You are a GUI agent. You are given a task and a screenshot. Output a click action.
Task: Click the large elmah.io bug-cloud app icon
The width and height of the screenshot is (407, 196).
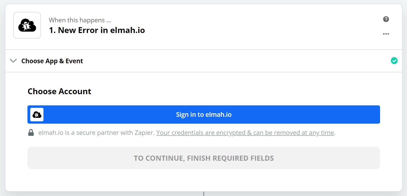tap(27, 25)
